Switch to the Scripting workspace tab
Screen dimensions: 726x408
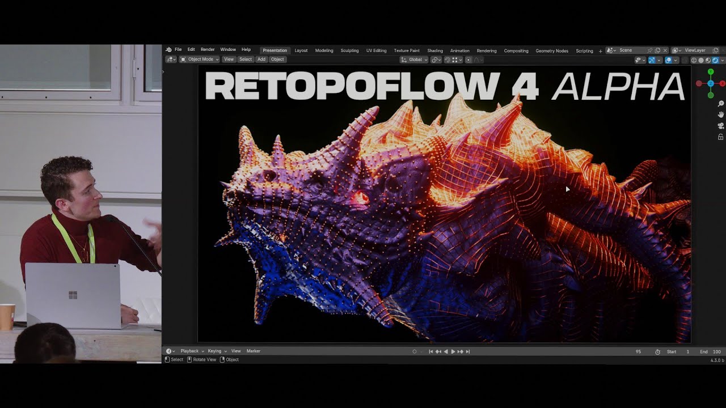(585, 50)
